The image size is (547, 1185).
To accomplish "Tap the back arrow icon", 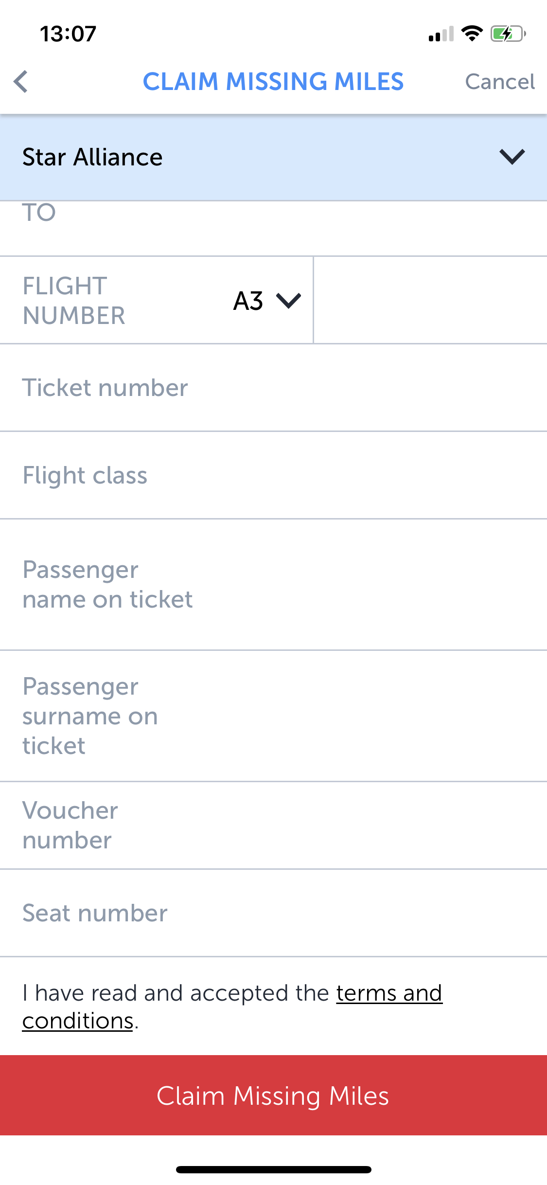I will coord(21,82).
